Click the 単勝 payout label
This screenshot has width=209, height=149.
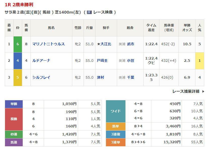point(14,104)
